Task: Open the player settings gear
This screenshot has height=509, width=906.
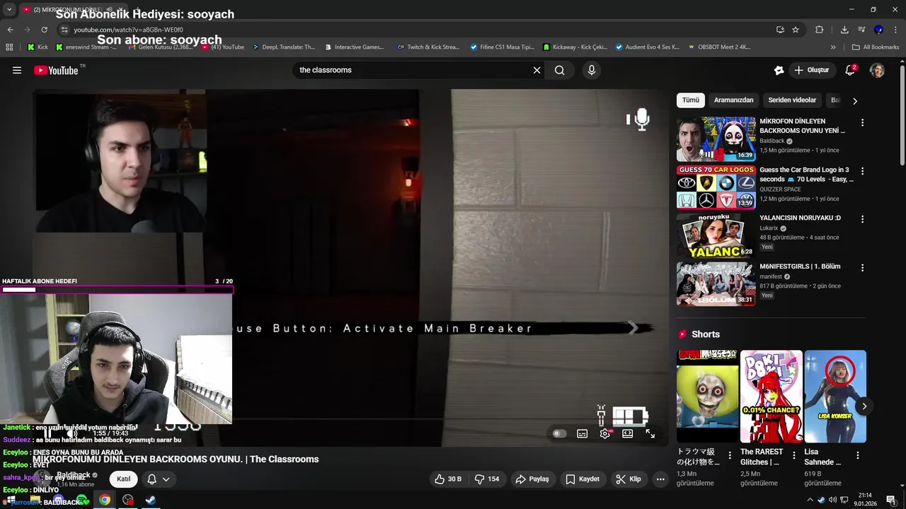Action: [604, 434]
